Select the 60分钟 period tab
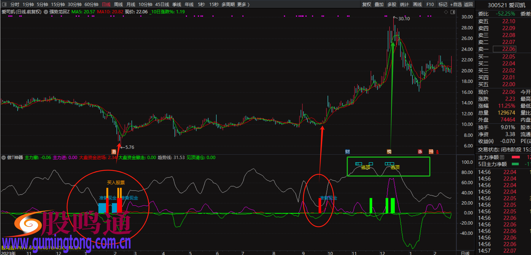 coord(91,4)
